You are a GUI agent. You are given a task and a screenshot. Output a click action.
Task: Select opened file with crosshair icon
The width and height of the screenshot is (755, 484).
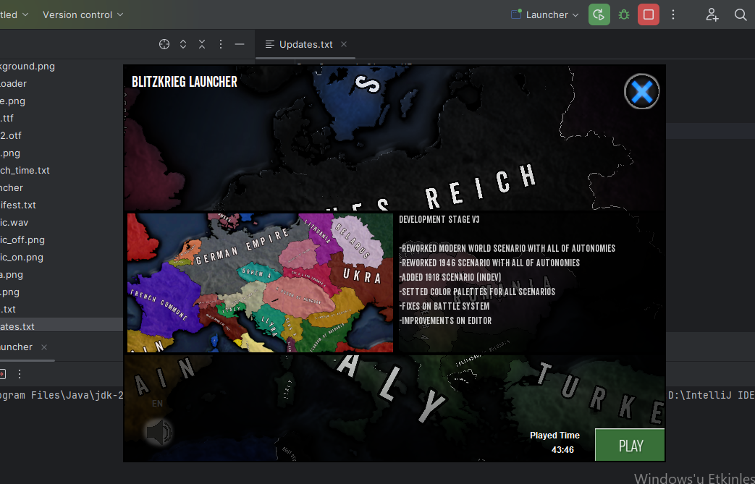164,44
